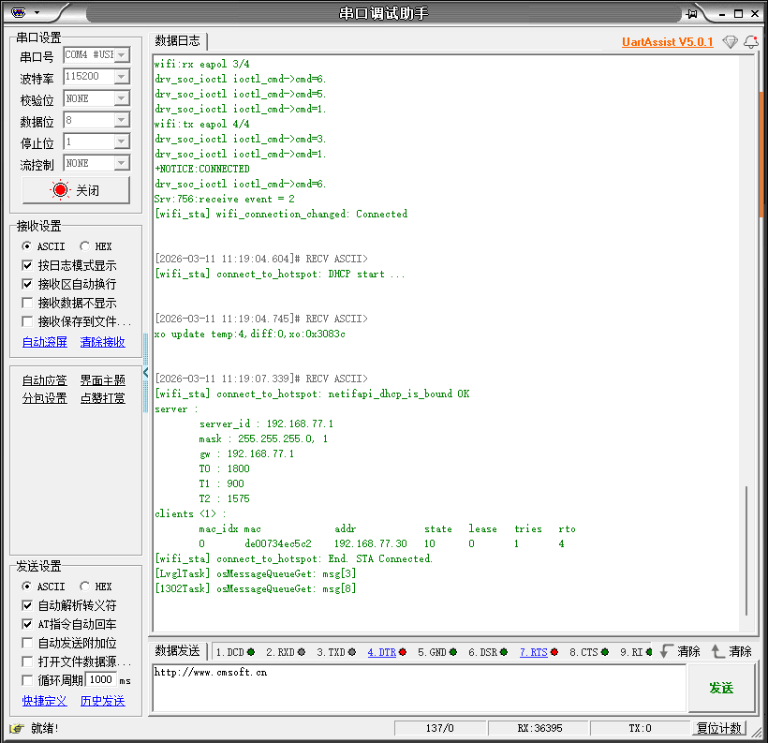768x743 pixels.
Task: Click the 清除接收 link
Action: [x=102, y=342]
